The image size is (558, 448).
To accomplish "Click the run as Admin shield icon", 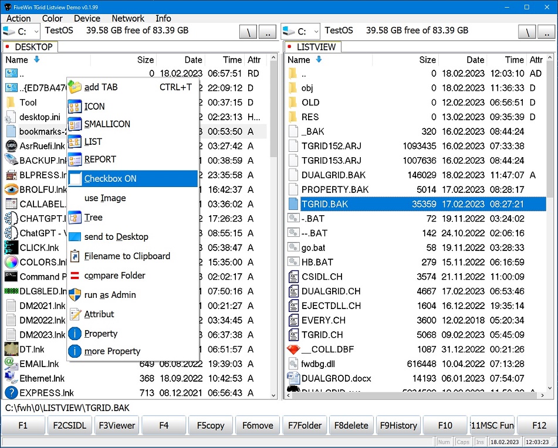I will click(x=75, y=295).
